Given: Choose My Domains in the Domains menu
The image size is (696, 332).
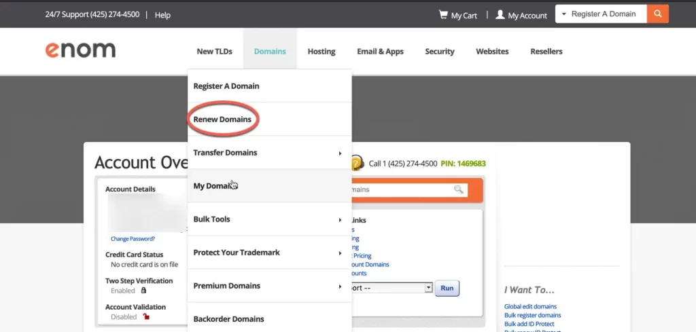Looking at the screenshot, I should pos(213,186).
